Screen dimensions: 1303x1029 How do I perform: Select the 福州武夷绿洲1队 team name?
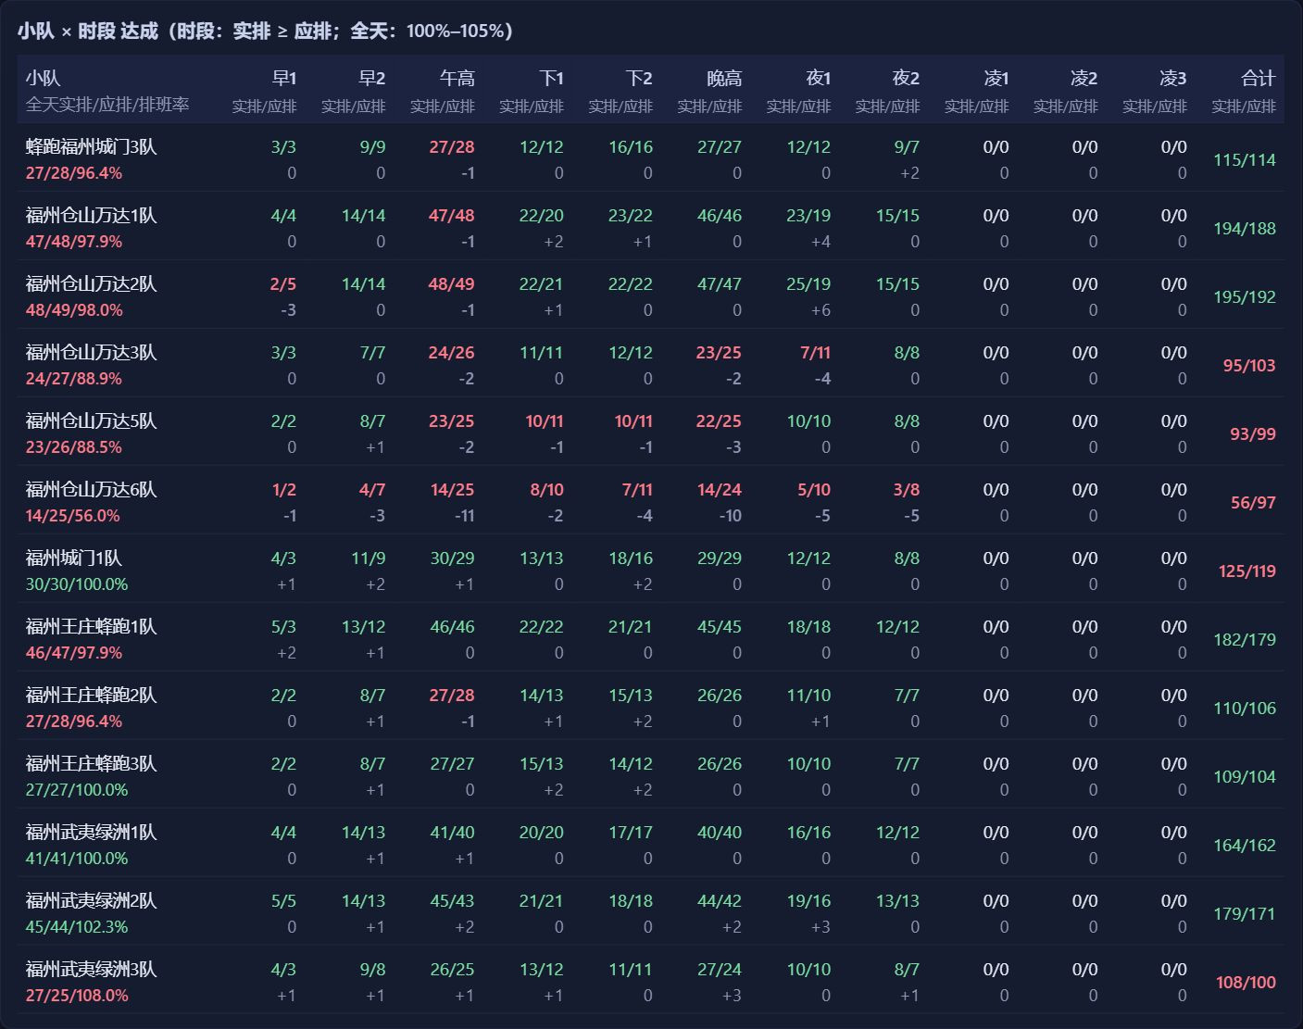tap(92, 833)
